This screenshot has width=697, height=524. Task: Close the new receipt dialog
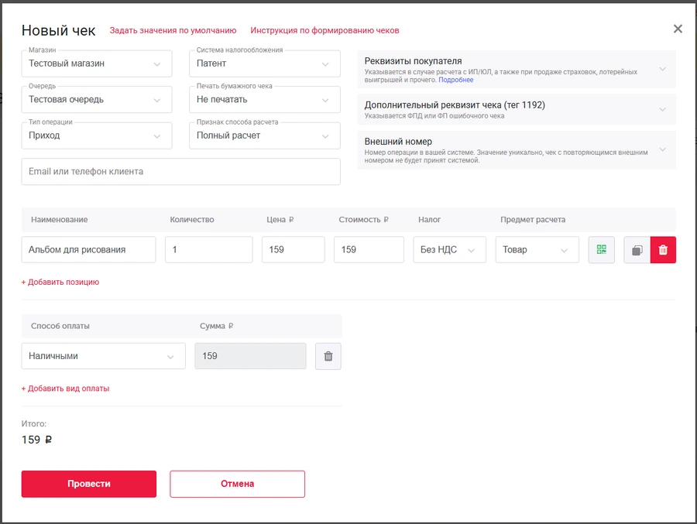pos(678,29)
